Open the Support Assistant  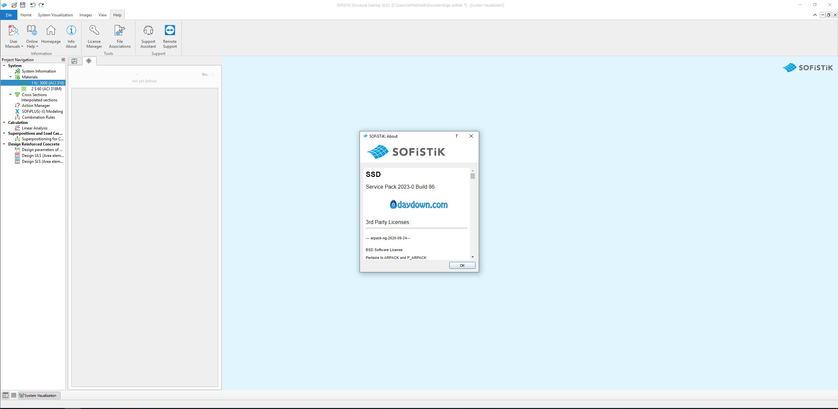pos(148,36)
